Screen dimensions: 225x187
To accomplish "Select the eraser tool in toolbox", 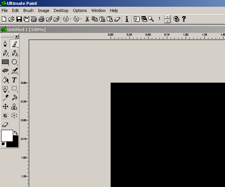I will coord(5,125).
